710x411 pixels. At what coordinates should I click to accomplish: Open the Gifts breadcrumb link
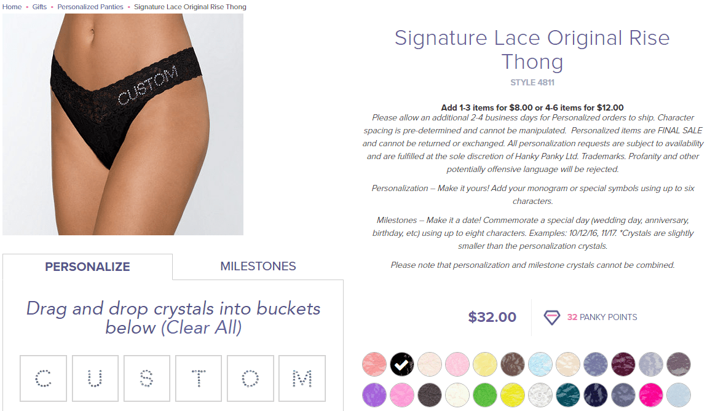[39, 7]
